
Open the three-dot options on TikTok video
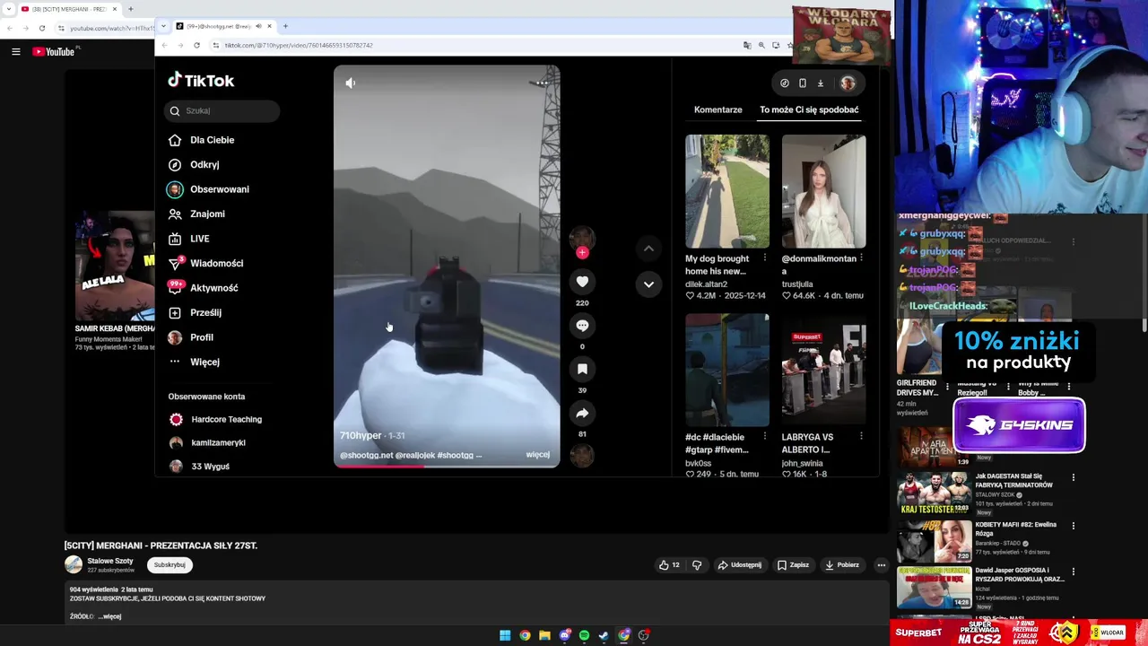point(541,83)
